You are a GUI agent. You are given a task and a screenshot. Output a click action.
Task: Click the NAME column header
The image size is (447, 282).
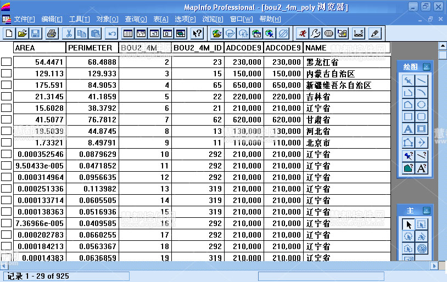pyautogui.click(x=347, y=48)
